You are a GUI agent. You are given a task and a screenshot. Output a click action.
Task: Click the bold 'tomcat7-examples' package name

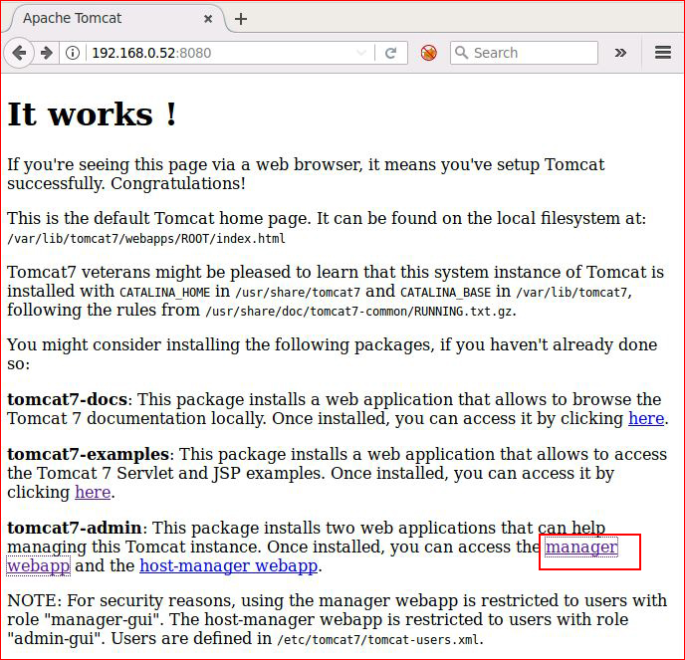tap(89, 454)
